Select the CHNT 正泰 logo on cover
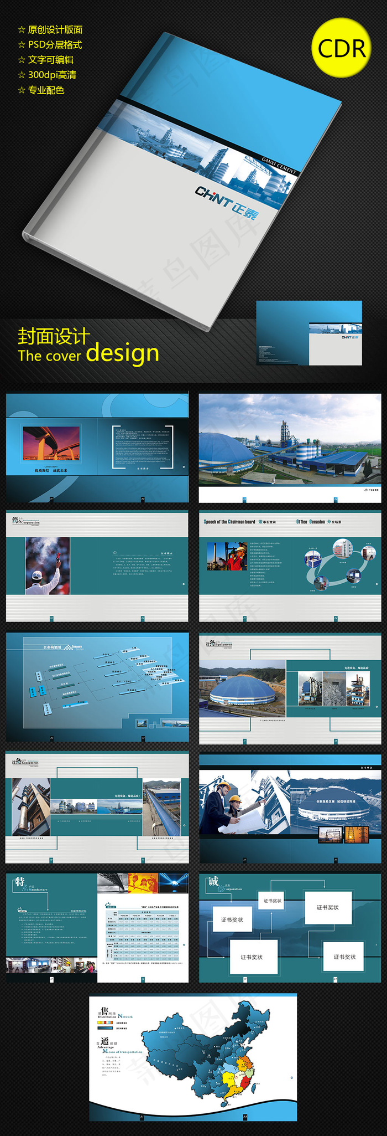The image size is (387, 1136). coord(227,204)
